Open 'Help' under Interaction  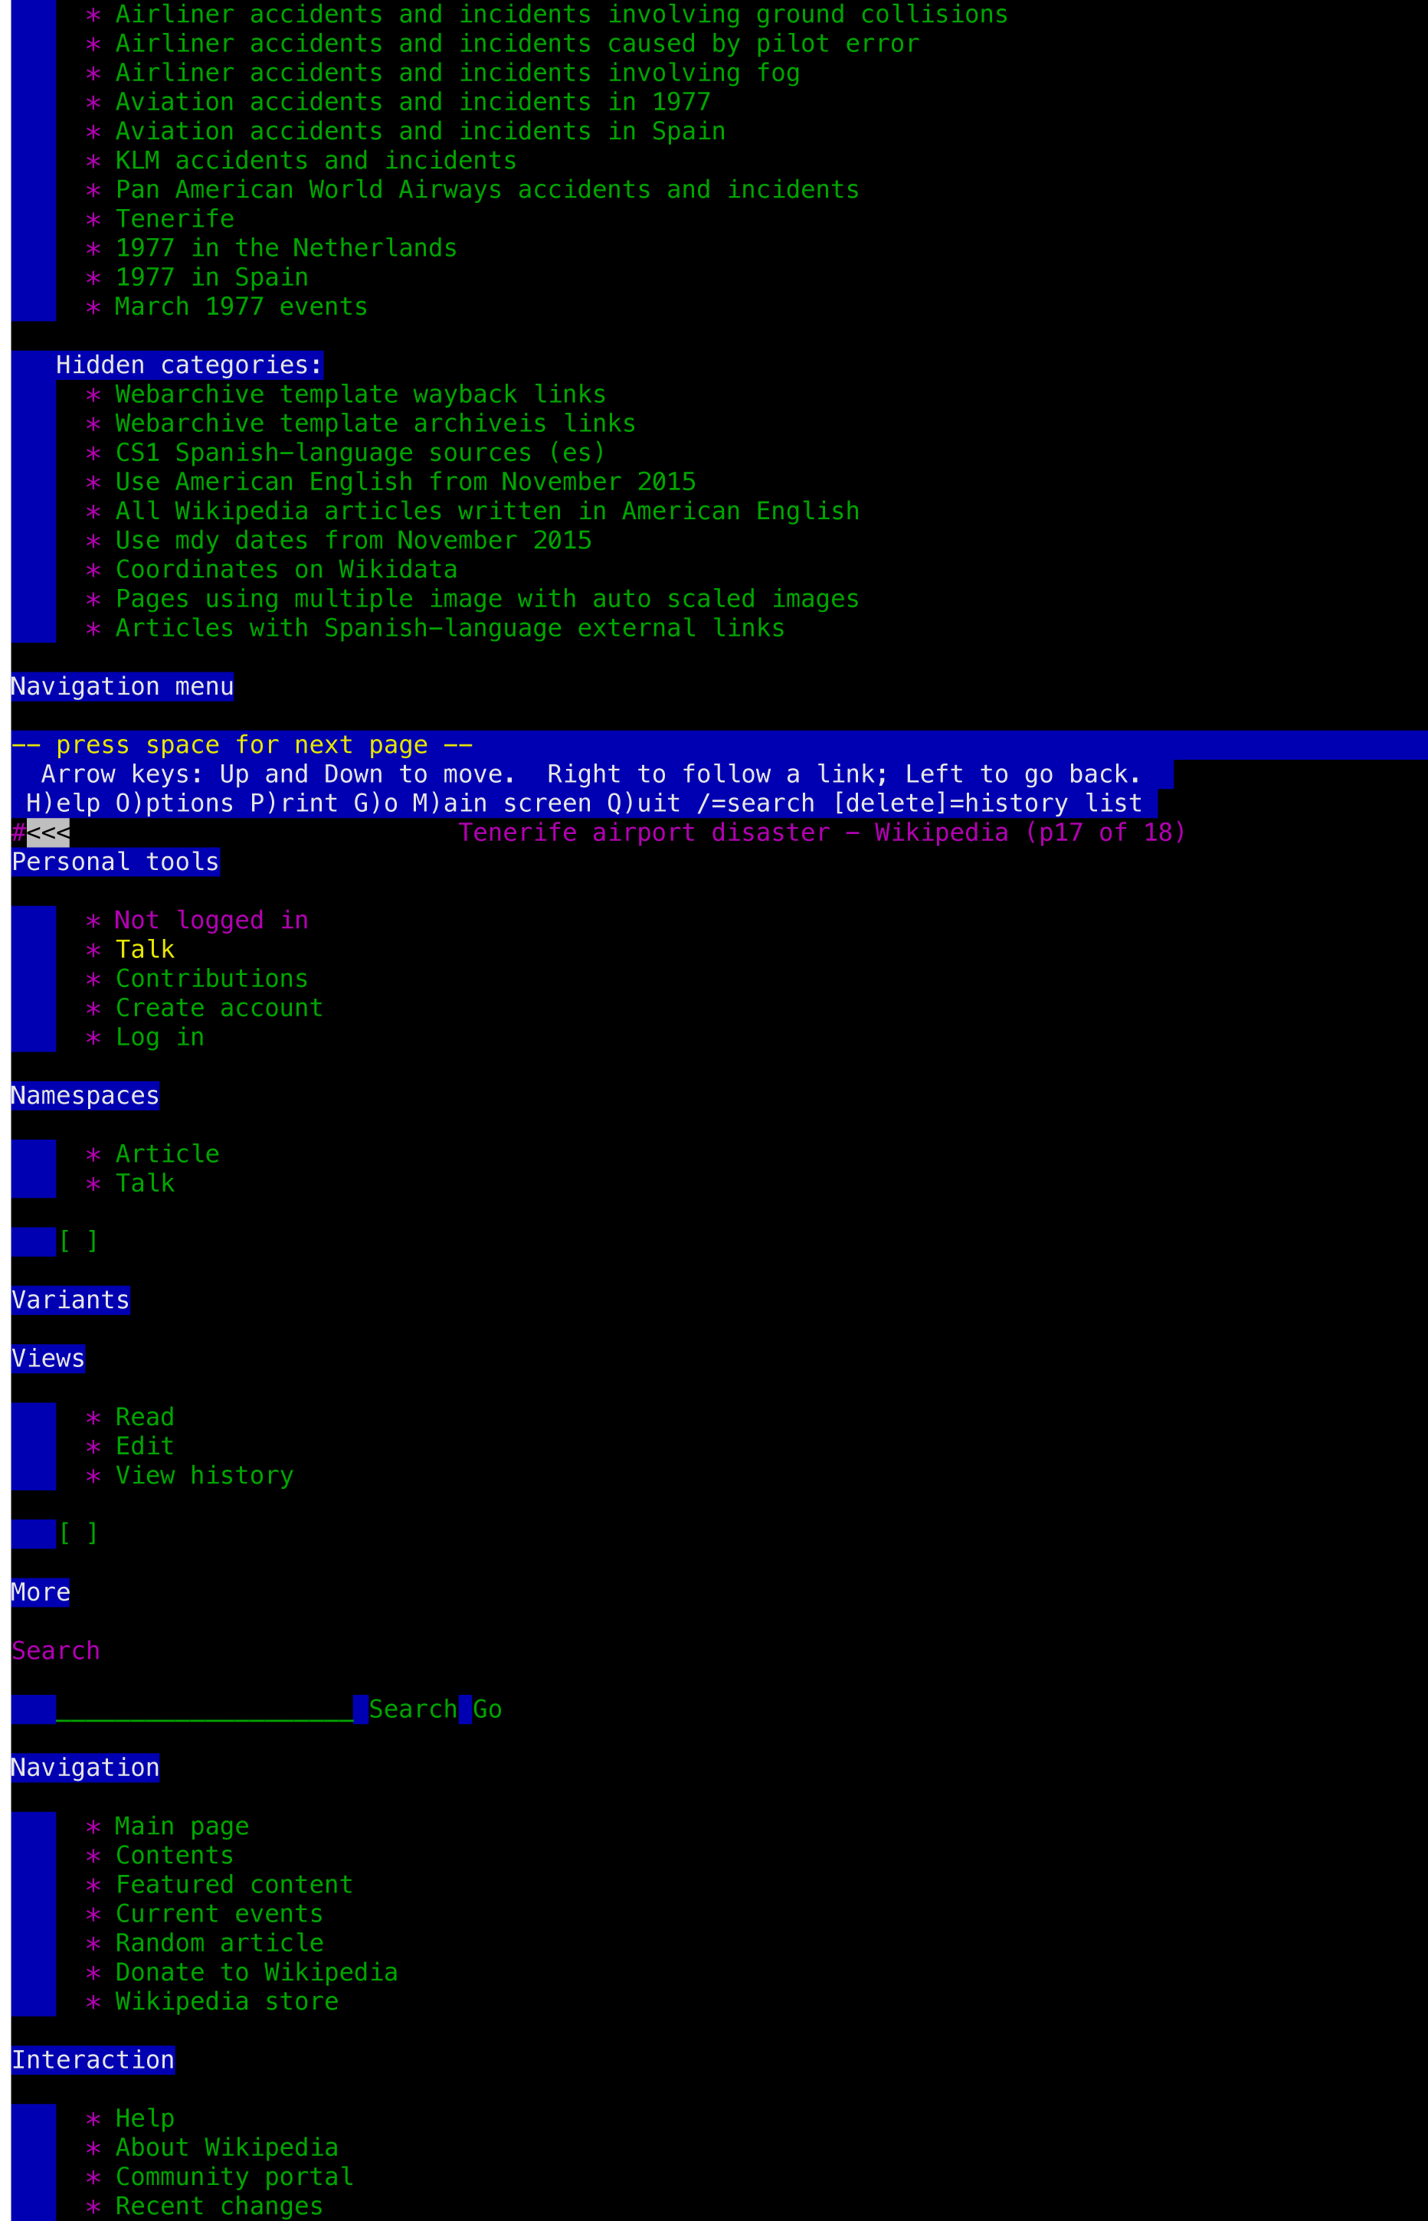click(x=145, y=2118)
